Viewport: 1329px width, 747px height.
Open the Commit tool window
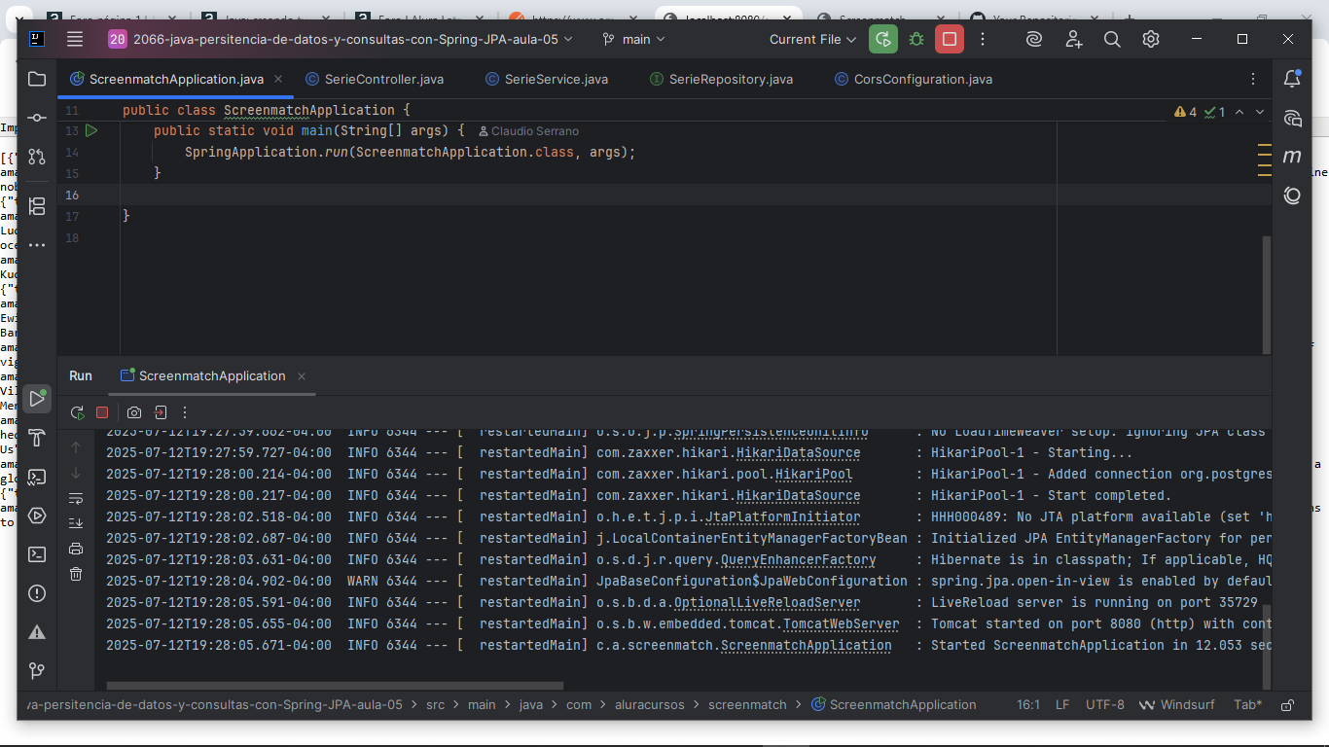[x=37, y=118]
